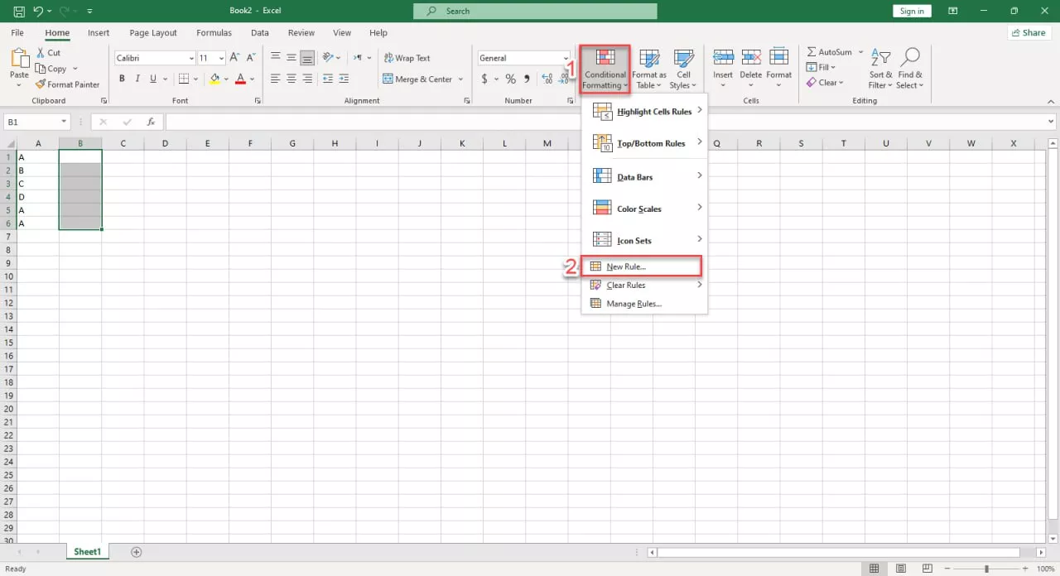This screenshot has width=1060, height=576.
Task: Click the Cut scissors command
Action: point(48,53)
